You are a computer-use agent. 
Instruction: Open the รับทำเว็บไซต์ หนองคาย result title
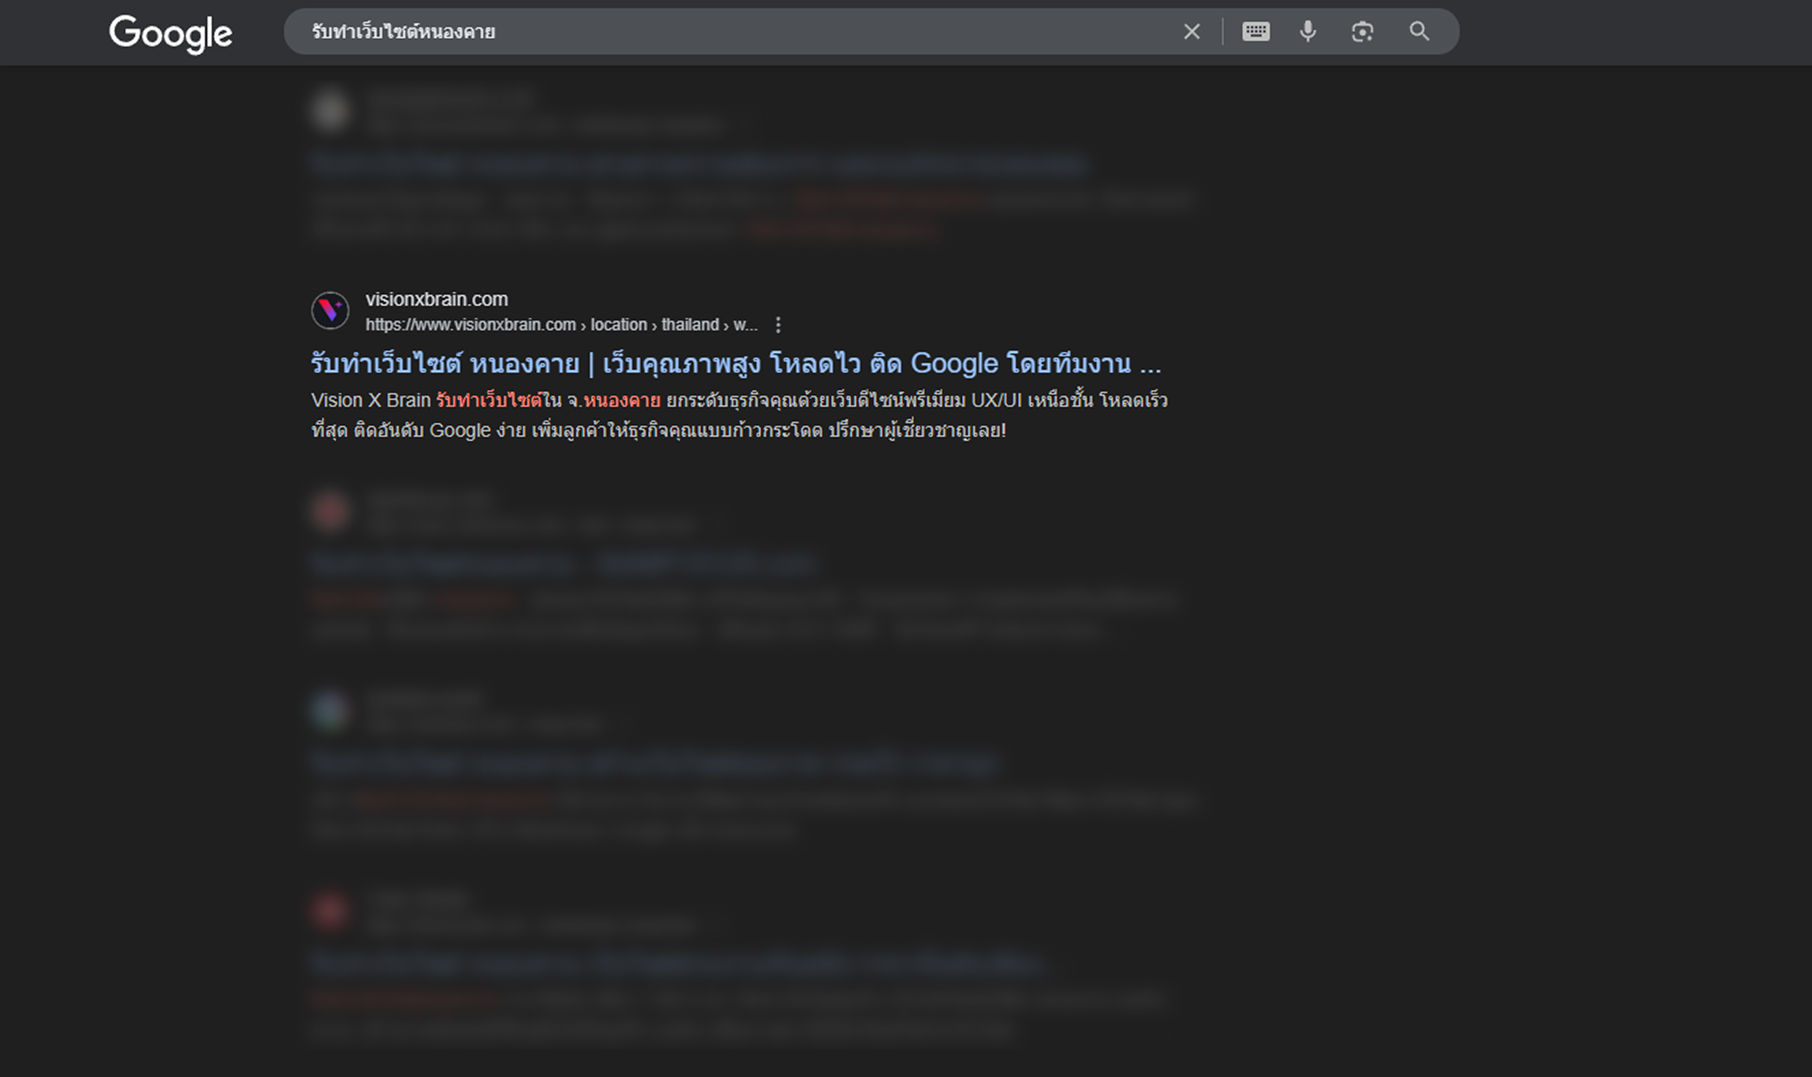[736, 363]
